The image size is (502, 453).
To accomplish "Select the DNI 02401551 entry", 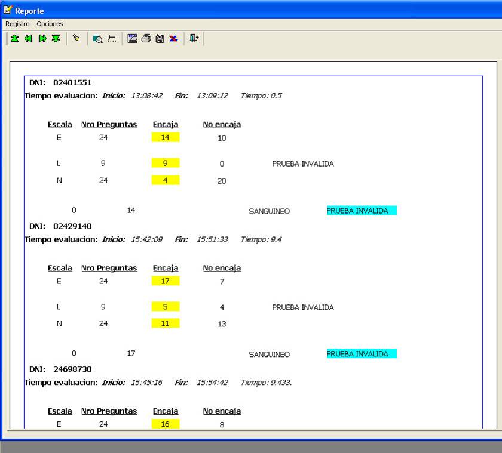I will (x=60, y=83).
